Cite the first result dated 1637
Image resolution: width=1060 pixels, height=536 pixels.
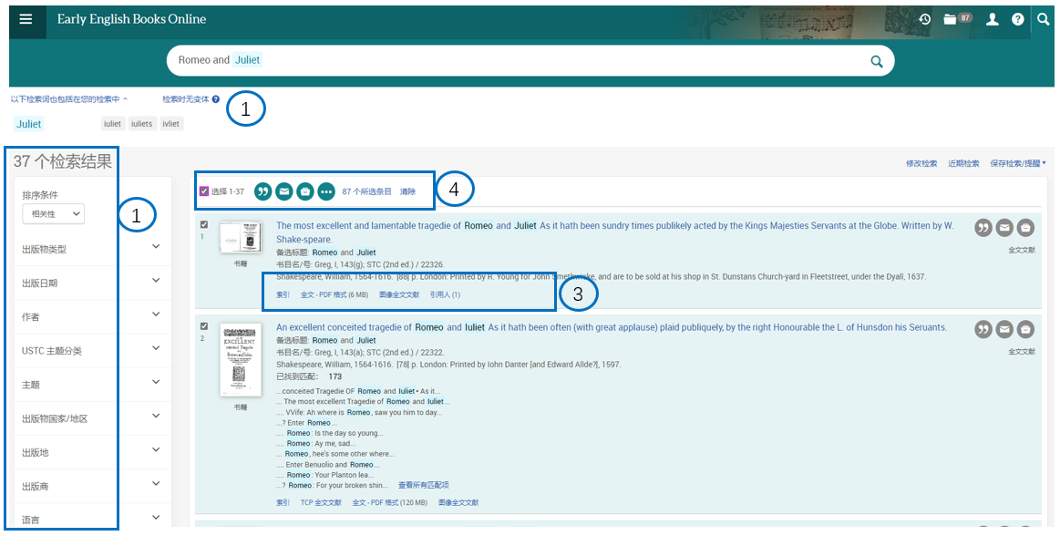(983, 229)
